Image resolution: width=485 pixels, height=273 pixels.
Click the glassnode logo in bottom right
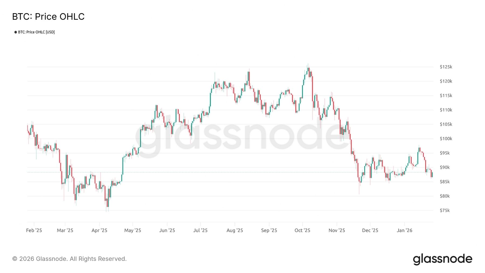(442, 259)
